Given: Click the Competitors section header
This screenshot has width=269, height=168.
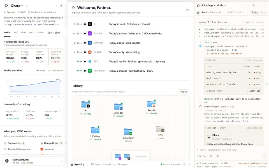Looking at the screenshot, I should click(x=51, y=143).
